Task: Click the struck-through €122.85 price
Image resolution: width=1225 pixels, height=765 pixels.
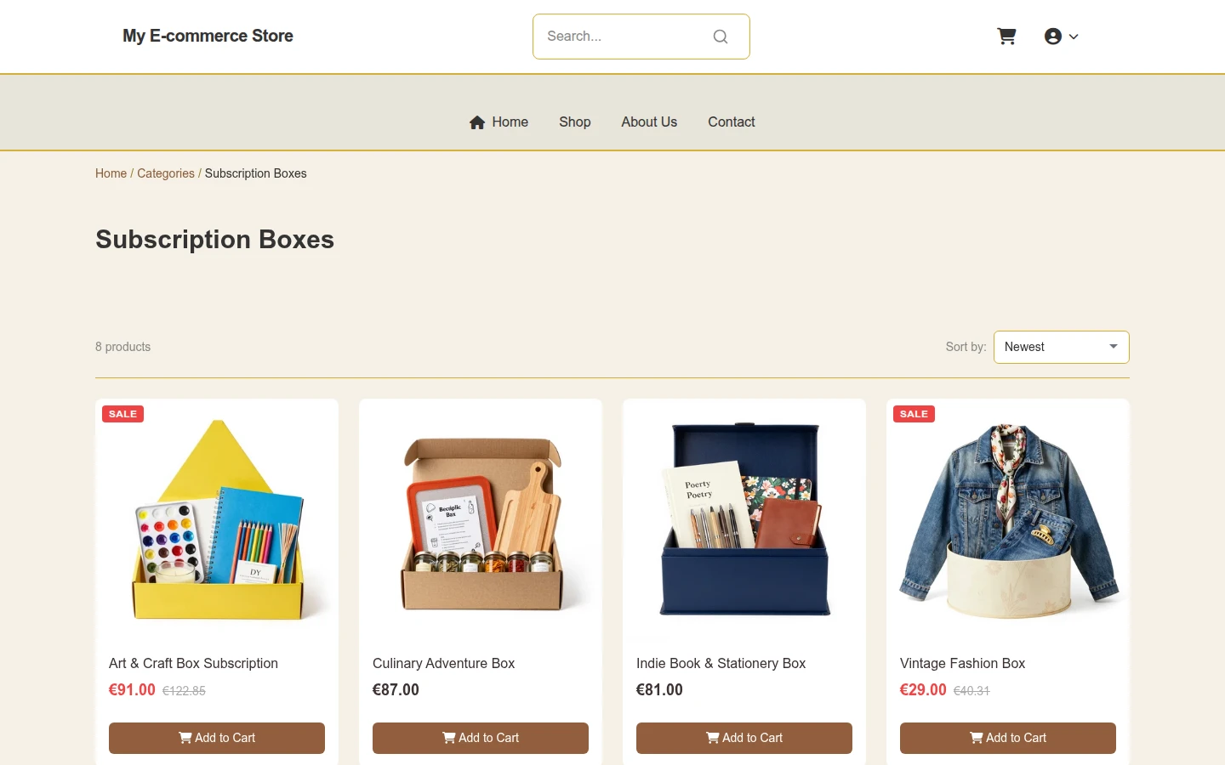Action: [x=184, y=691]
